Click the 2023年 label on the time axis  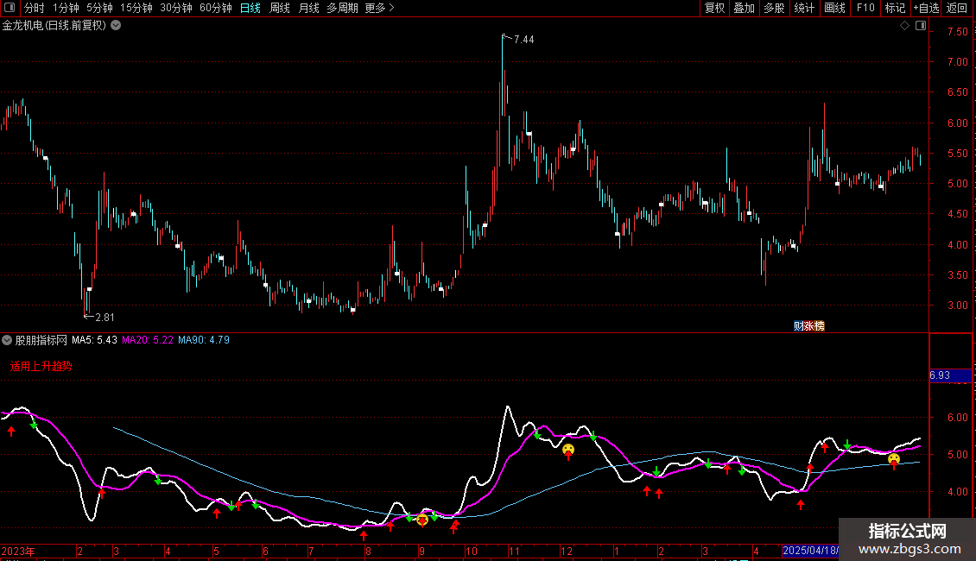(18, 551)
